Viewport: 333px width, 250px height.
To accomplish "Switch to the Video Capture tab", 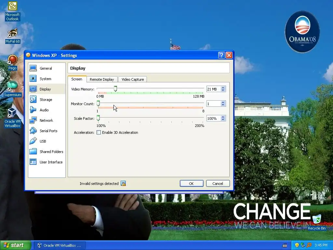I will tap(133, 79).
